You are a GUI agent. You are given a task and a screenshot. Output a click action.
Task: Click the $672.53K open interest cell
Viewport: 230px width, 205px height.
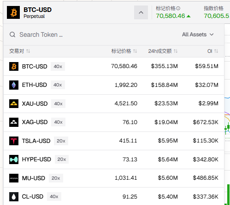pyautogui.click(x=206, y=122)
